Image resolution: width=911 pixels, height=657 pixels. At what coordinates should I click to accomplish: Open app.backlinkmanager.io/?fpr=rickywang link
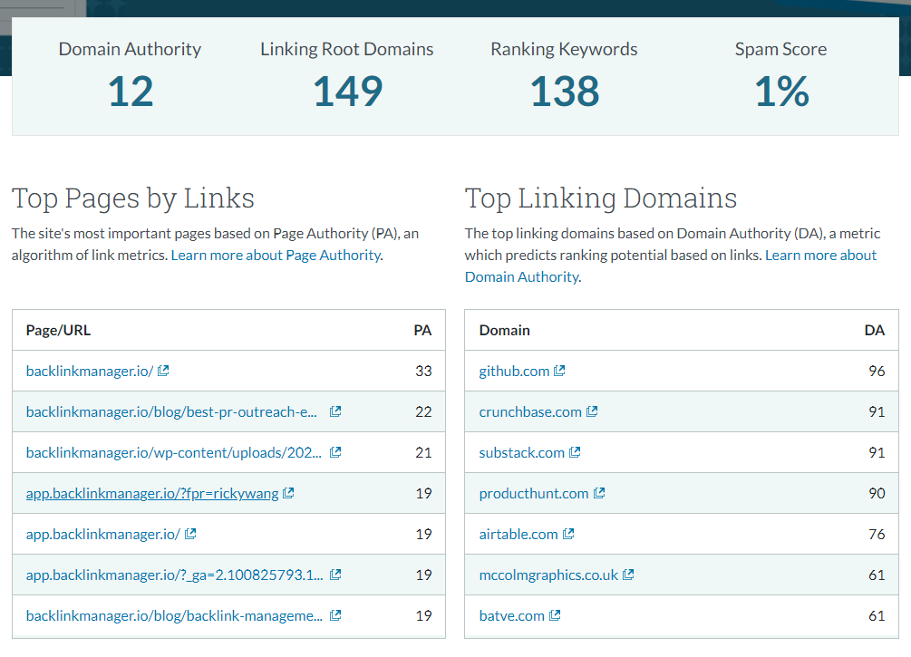(152, 494)
